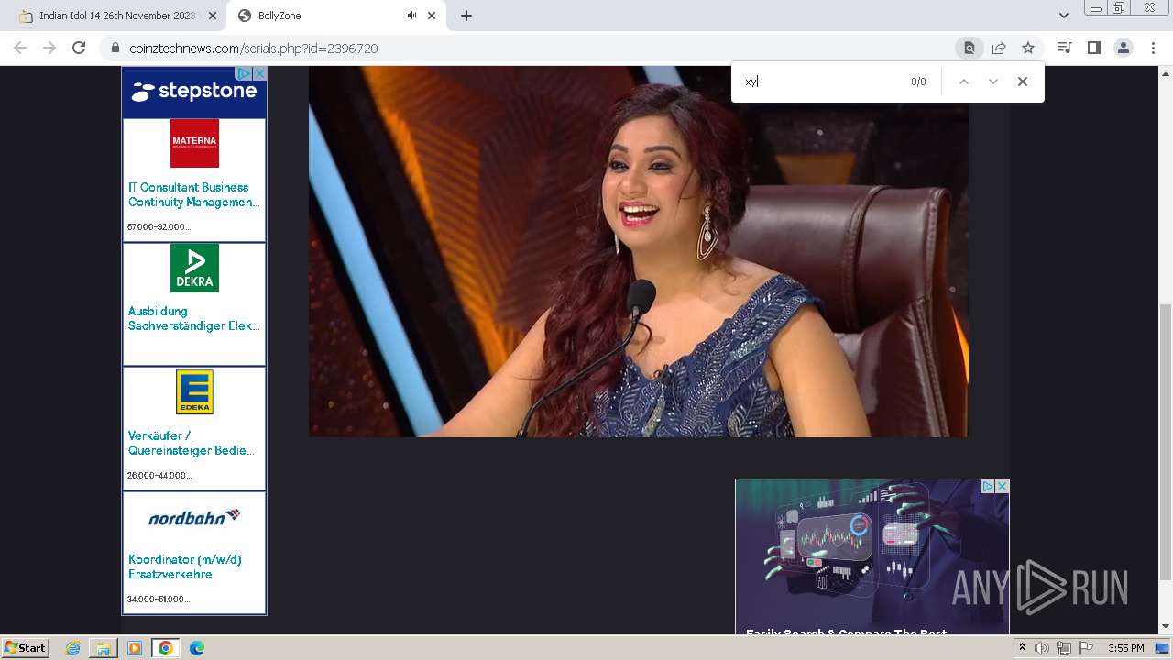Click the salary text 57.000–92.000
This screenshot has height=660, width=1173.
point(159,226)
